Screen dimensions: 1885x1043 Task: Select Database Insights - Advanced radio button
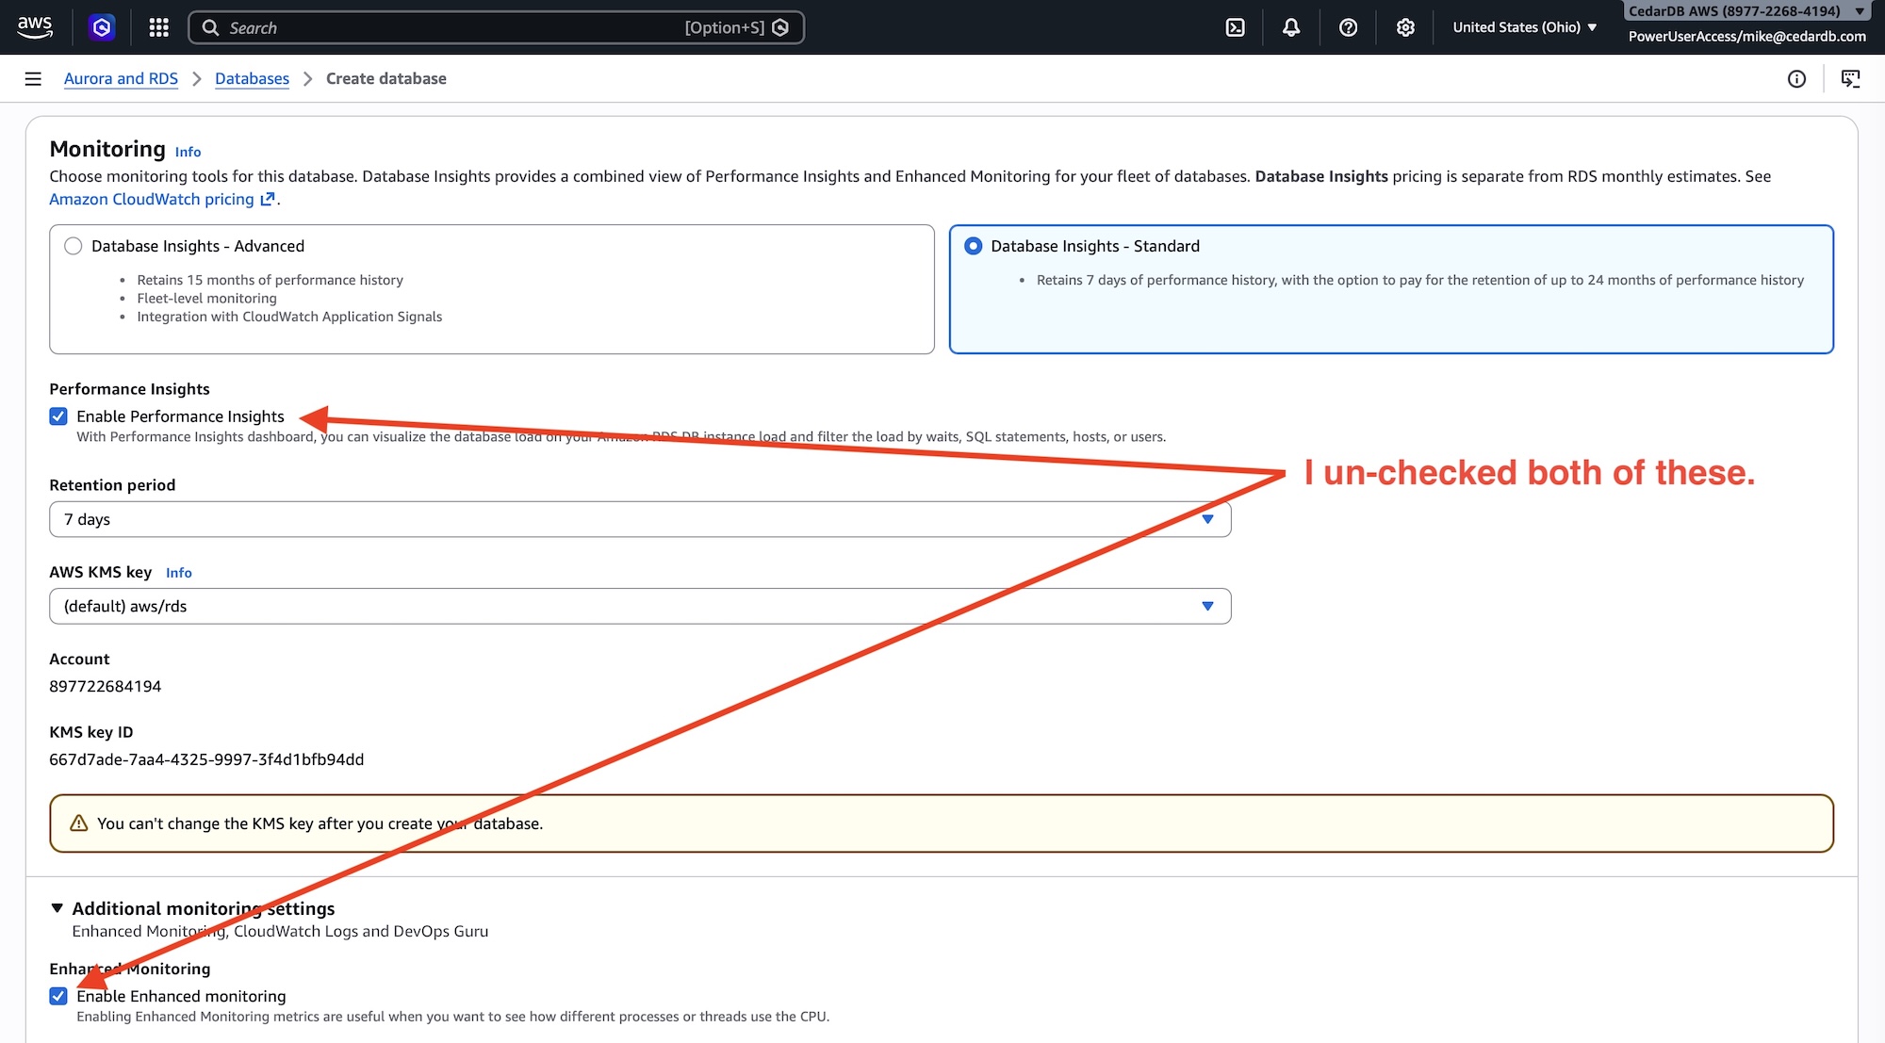73,246
